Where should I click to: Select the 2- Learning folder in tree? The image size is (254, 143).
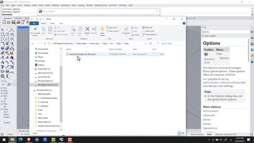click(x=43, y=102)
